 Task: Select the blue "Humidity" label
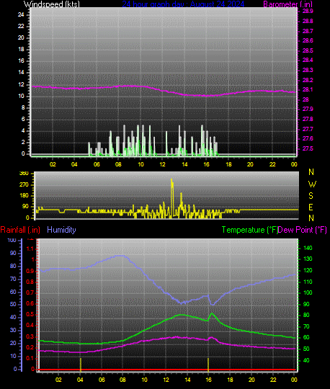click(61, 230)
